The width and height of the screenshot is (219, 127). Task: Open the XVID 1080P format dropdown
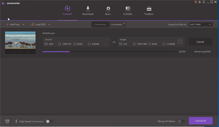[x=200, y=24]
